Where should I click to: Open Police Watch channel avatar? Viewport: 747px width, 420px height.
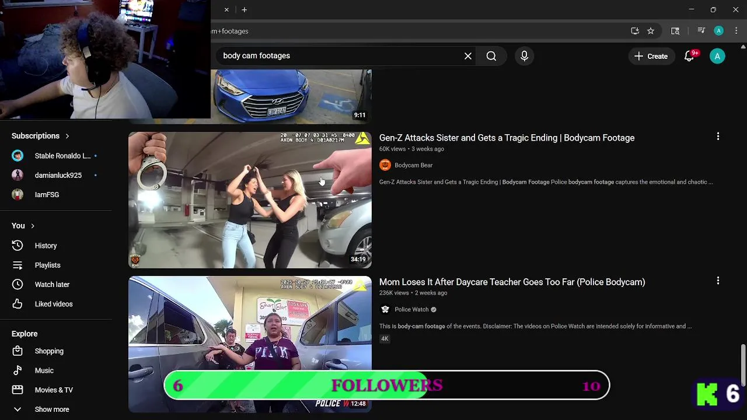tap(385, 309)
